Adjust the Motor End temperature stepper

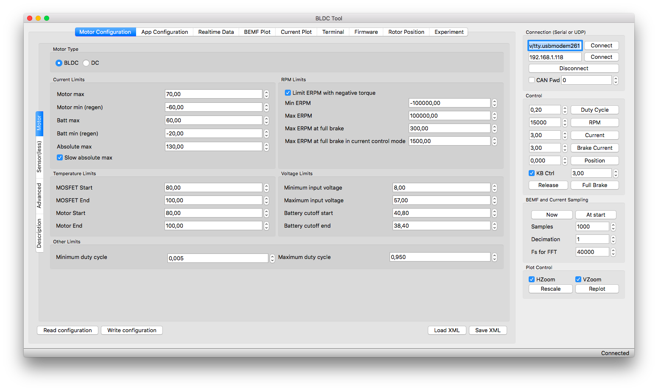[266, 226]
